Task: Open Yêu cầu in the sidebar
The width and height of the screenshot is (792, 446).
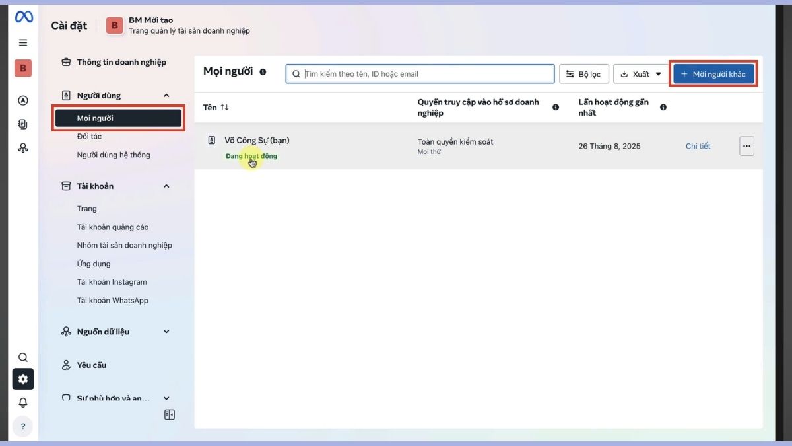Action: 91,365
